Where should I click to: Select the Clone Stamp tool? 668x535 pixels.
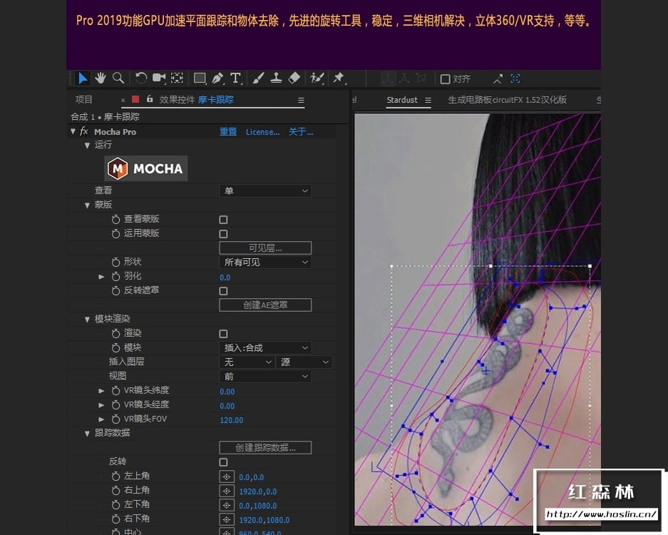tap(276, 78)
